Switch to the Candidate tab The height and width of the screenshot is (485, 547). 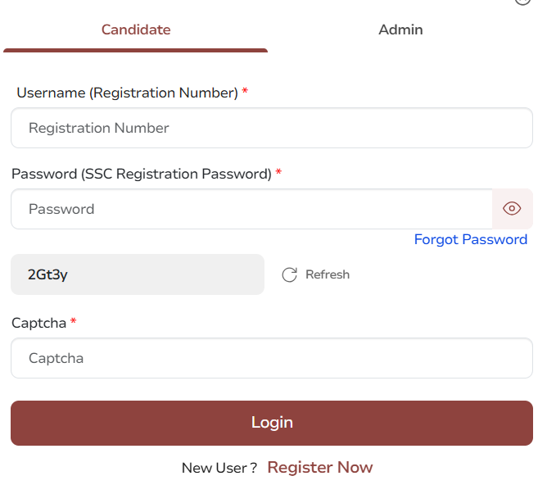tap(136, 30)
